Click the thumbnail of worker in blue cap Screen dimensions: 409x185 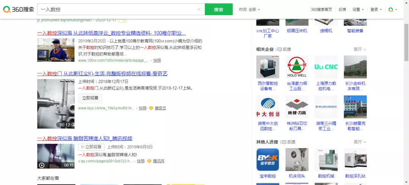pyautogui.click(x=56, y=50)
